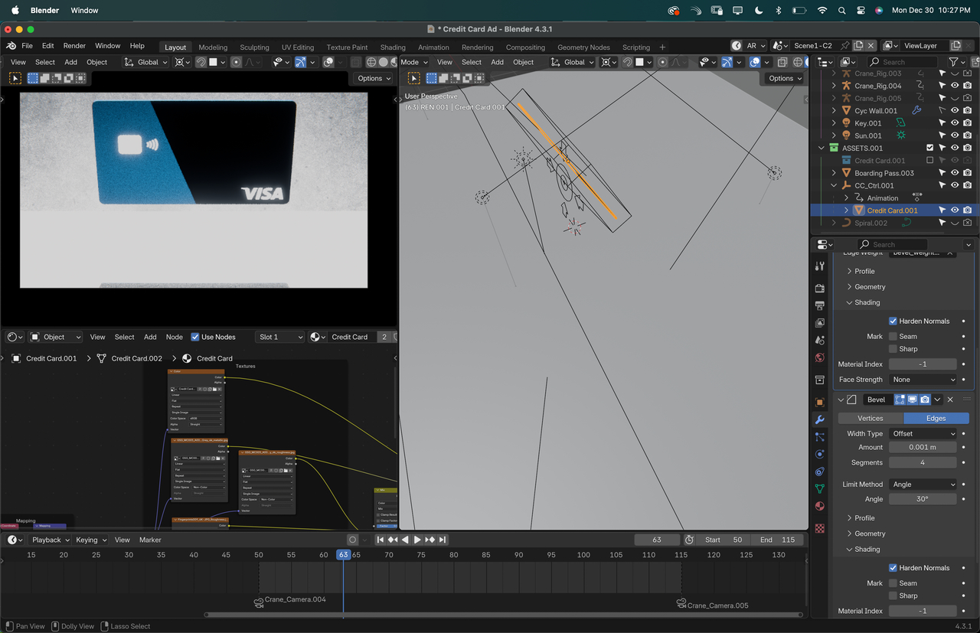The image size is (980, 633).
Task: Click the modifier specials wrench on Cyc Wall.001
Action: click(916, 110)
